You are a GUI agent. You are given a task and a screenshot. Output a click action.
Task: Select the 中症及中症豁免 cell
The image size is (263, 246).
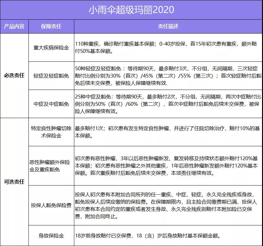(51, 104)
